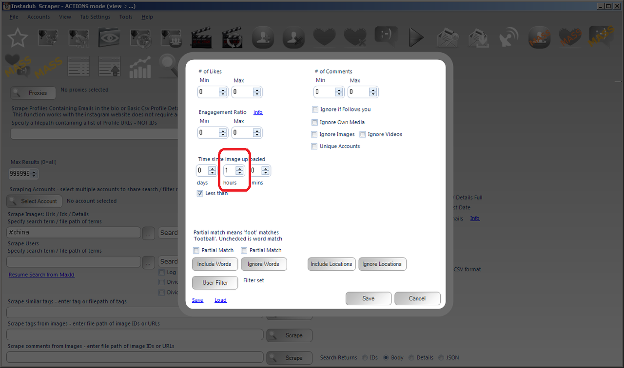Open the MASS comment bubble icon
Screen dimensions: 624x368
[x=601, y=37]
